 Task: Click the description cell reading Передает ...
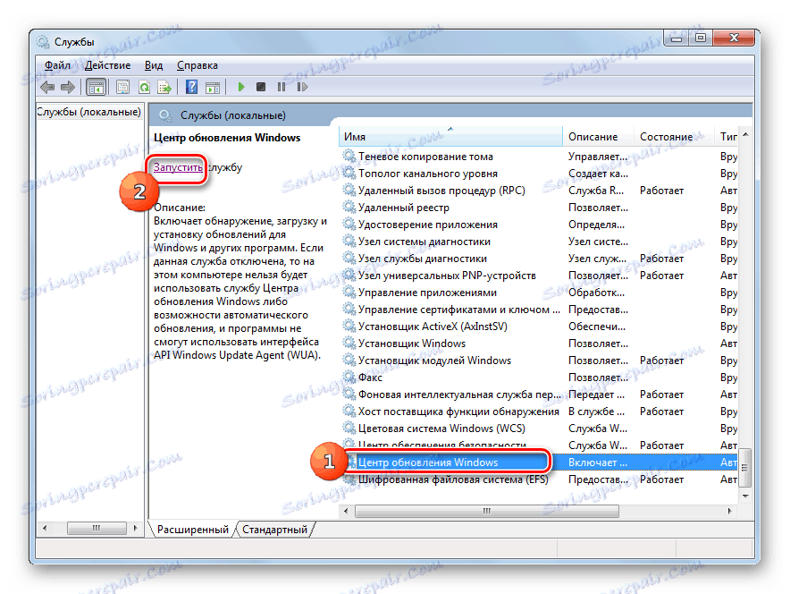tap(597, 395)
